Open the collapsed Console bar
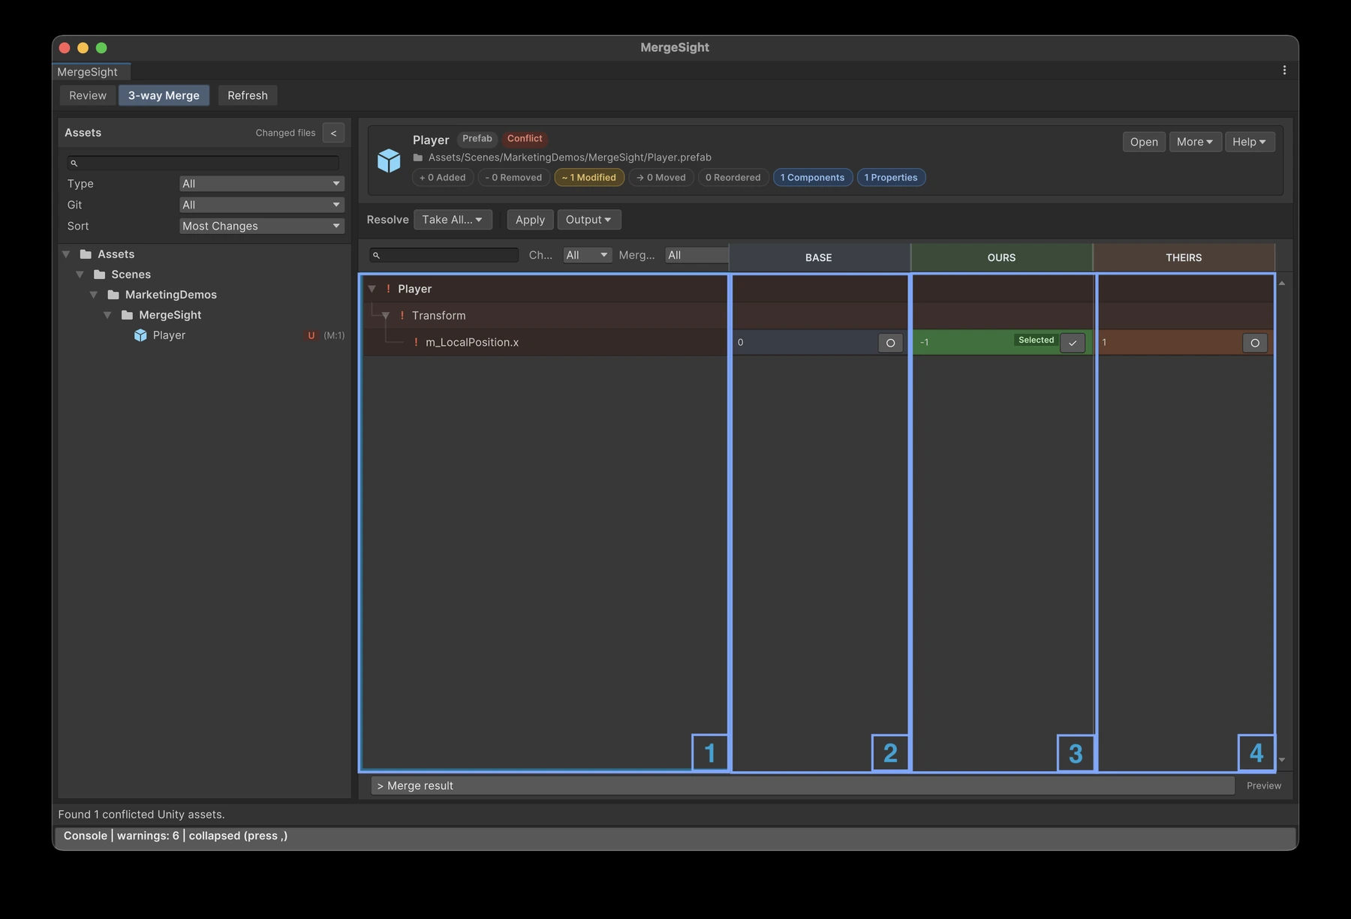The height and width of the screenshot is (919, 1351). 675,836
